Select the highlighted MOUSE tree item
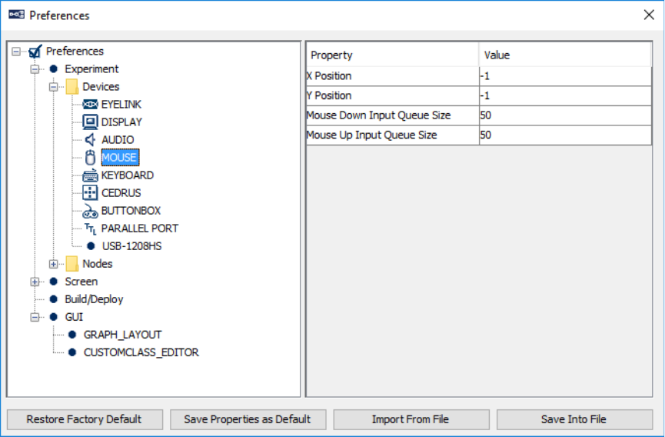665x437 pixels. (120, 158)
